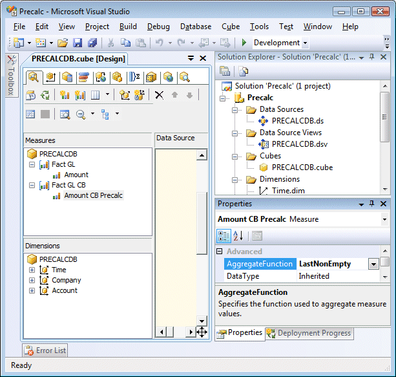
Task: Click the Process cube toolbar icon
Action: (31, 95)
